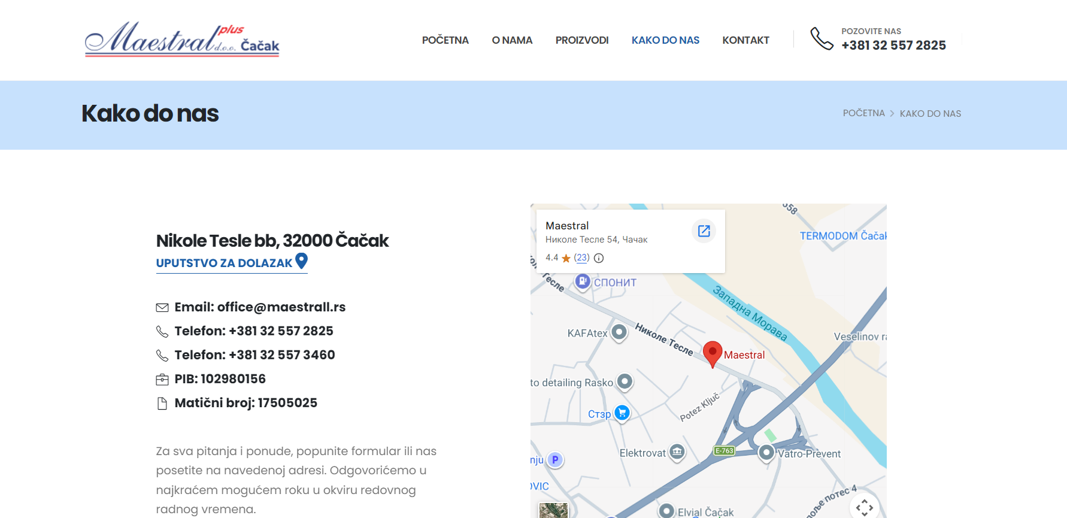Click the E-763 road sign badge

(725, 450)
